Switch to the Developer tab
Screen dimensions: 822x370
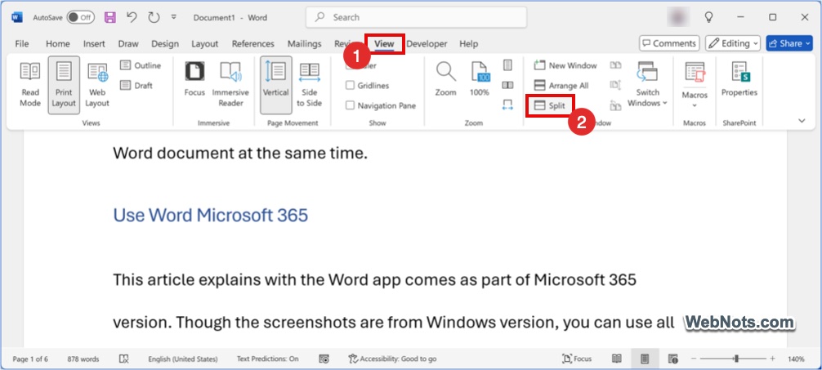tap(427, 44)
